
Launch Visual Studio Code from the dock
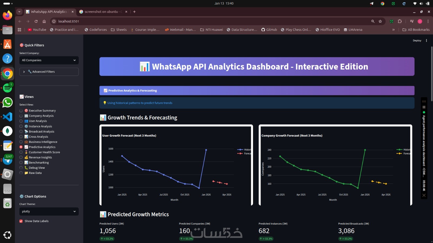tap(7, 117)
